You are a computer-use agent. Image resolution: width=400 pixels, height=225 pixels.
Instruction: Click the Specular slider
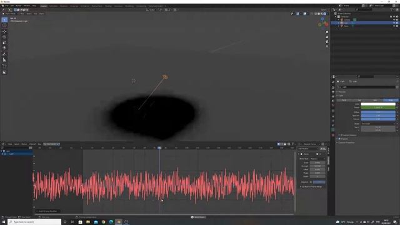pos(378,116)
